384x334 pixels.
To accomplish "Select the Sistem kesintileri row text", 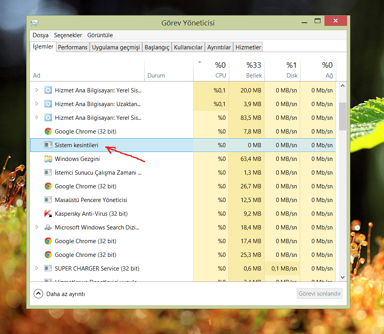I will (76, 145).
